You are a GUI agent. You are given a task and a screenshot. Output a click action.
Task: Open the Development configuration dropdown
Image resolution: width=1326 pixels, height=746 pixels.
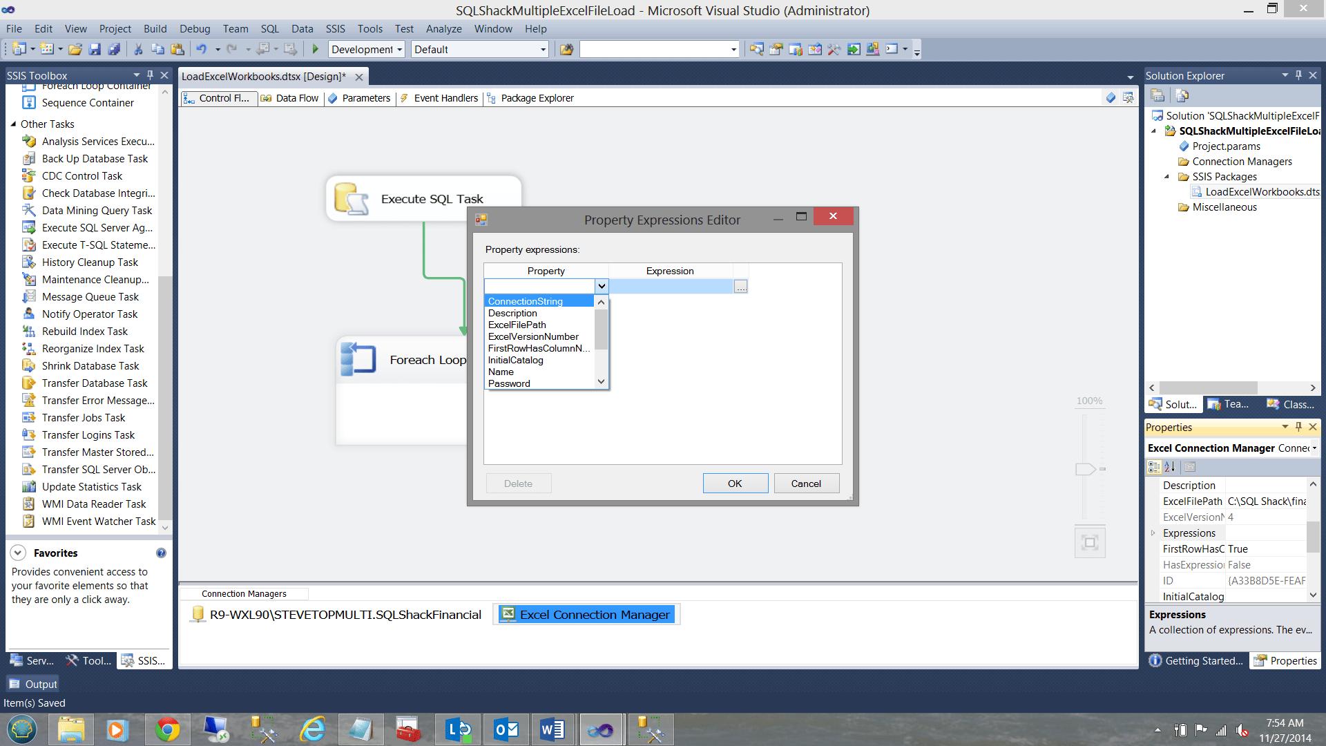tap(399, 49)
